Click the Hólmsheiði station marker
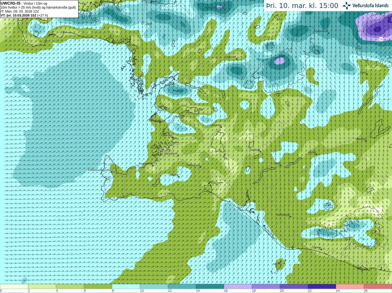Image resolution: width=392 pixels, height=293 pixels. (178, 155)
